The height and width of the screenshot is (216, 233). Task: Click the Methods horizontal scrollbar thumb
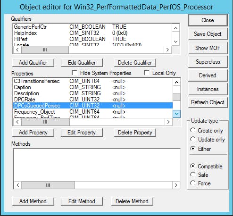[x=48, y=185]
